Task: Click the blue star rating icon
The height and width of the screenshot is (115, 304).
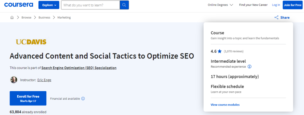Action: [x=220, y=51]
